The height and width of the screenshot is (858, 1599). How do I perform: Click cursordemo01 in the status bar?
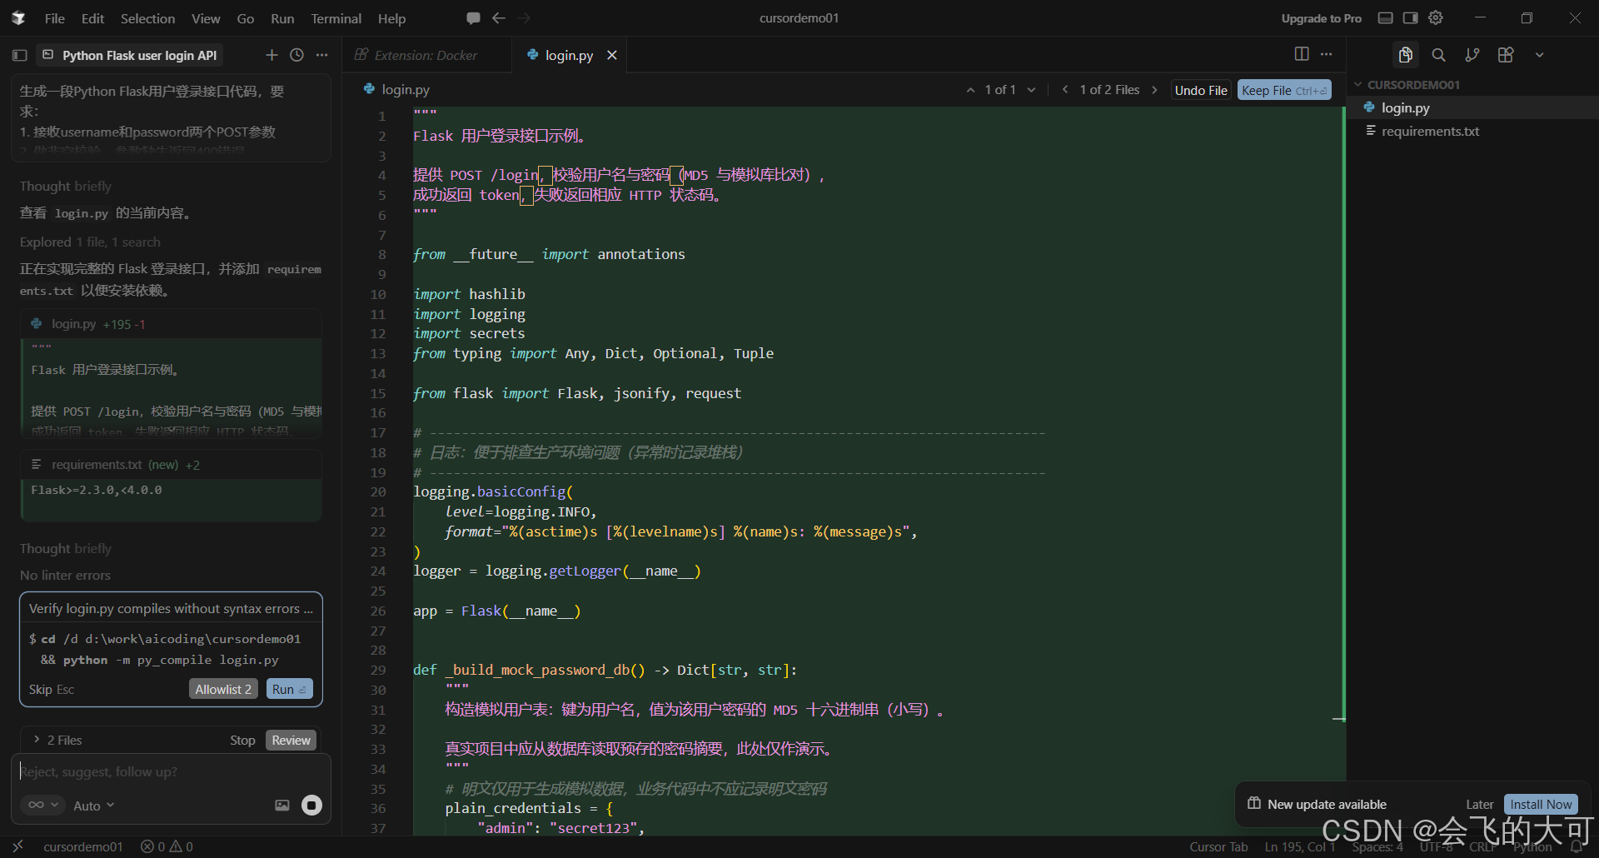coord(82,846)
